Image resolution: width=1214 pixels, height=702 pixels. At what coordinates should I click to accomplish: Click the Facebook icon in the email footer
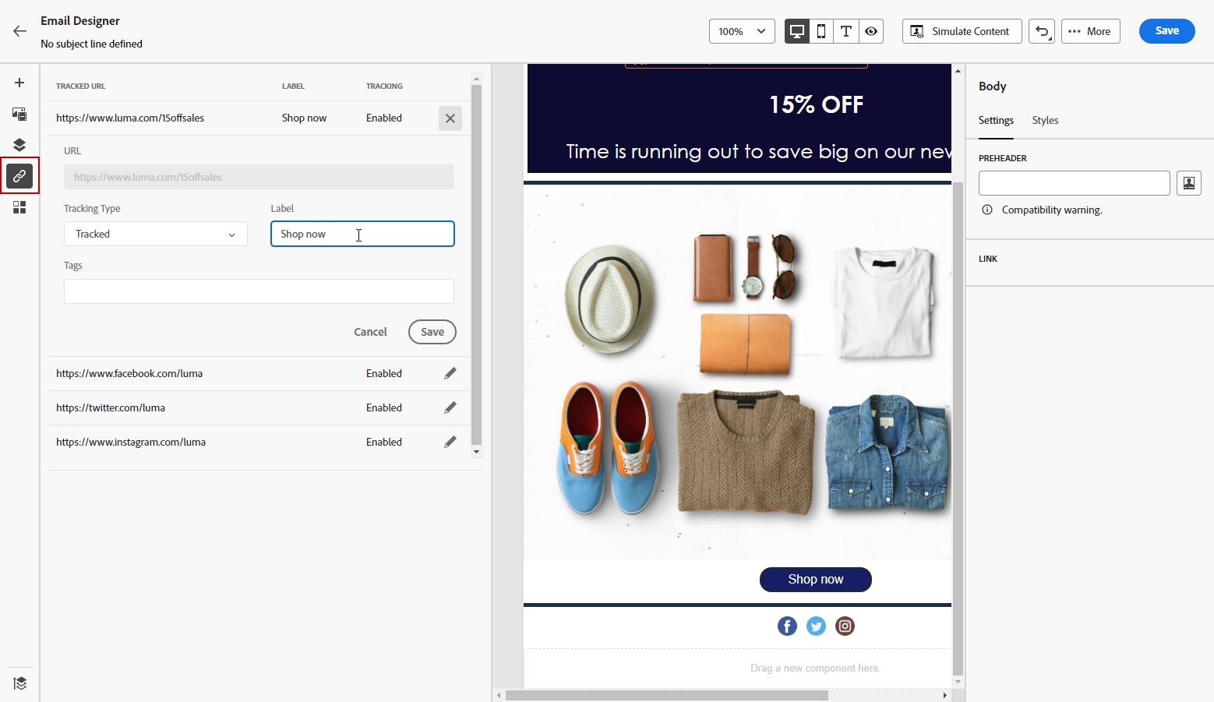[x=787, y=626]
